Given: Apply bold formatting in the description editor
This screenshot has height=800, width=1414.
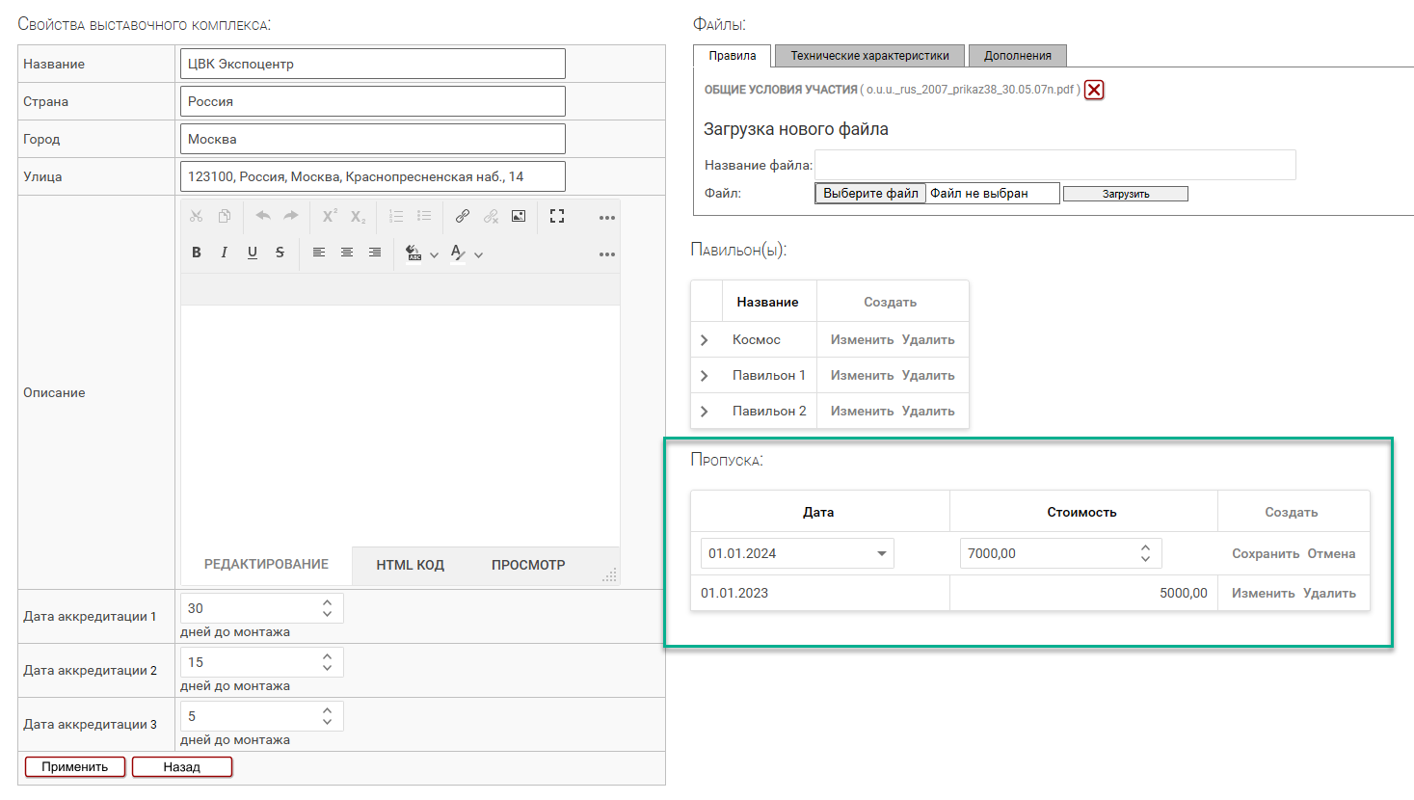Looking at the screenshot, I should (197, 253).
